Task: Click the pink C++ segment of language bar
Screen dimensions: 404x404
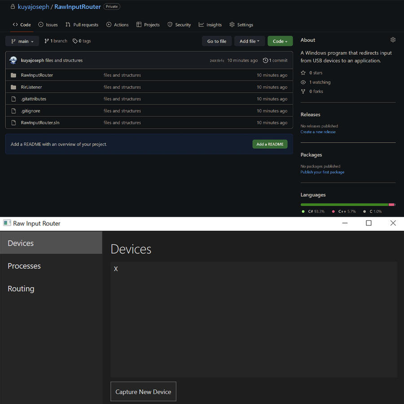Action: tap(391, 205)
